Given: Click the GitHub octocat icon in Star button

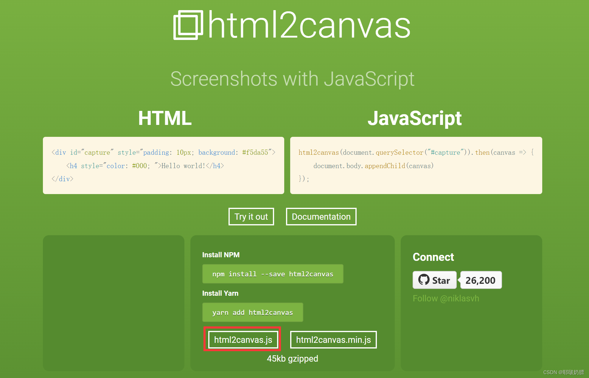Looking at the screenshot, I should click(424, 280).
